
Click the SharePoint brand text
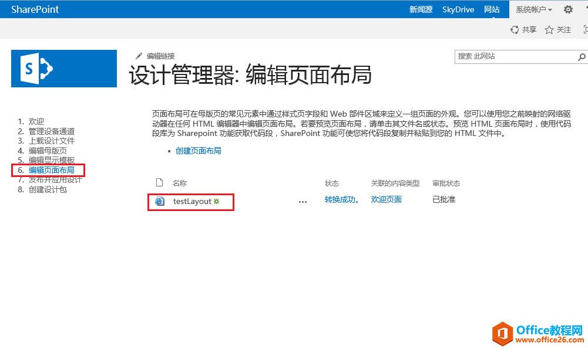click(35, 9)
